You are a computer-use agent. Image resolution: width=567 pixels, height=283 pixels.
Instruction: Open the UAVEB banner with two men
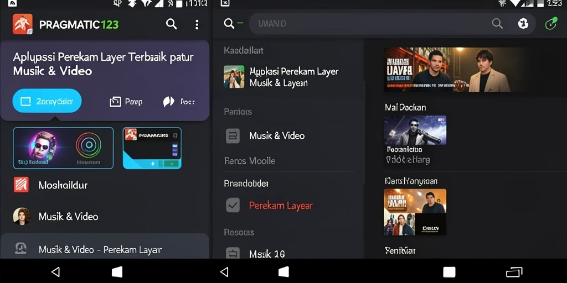coord(455,69)
